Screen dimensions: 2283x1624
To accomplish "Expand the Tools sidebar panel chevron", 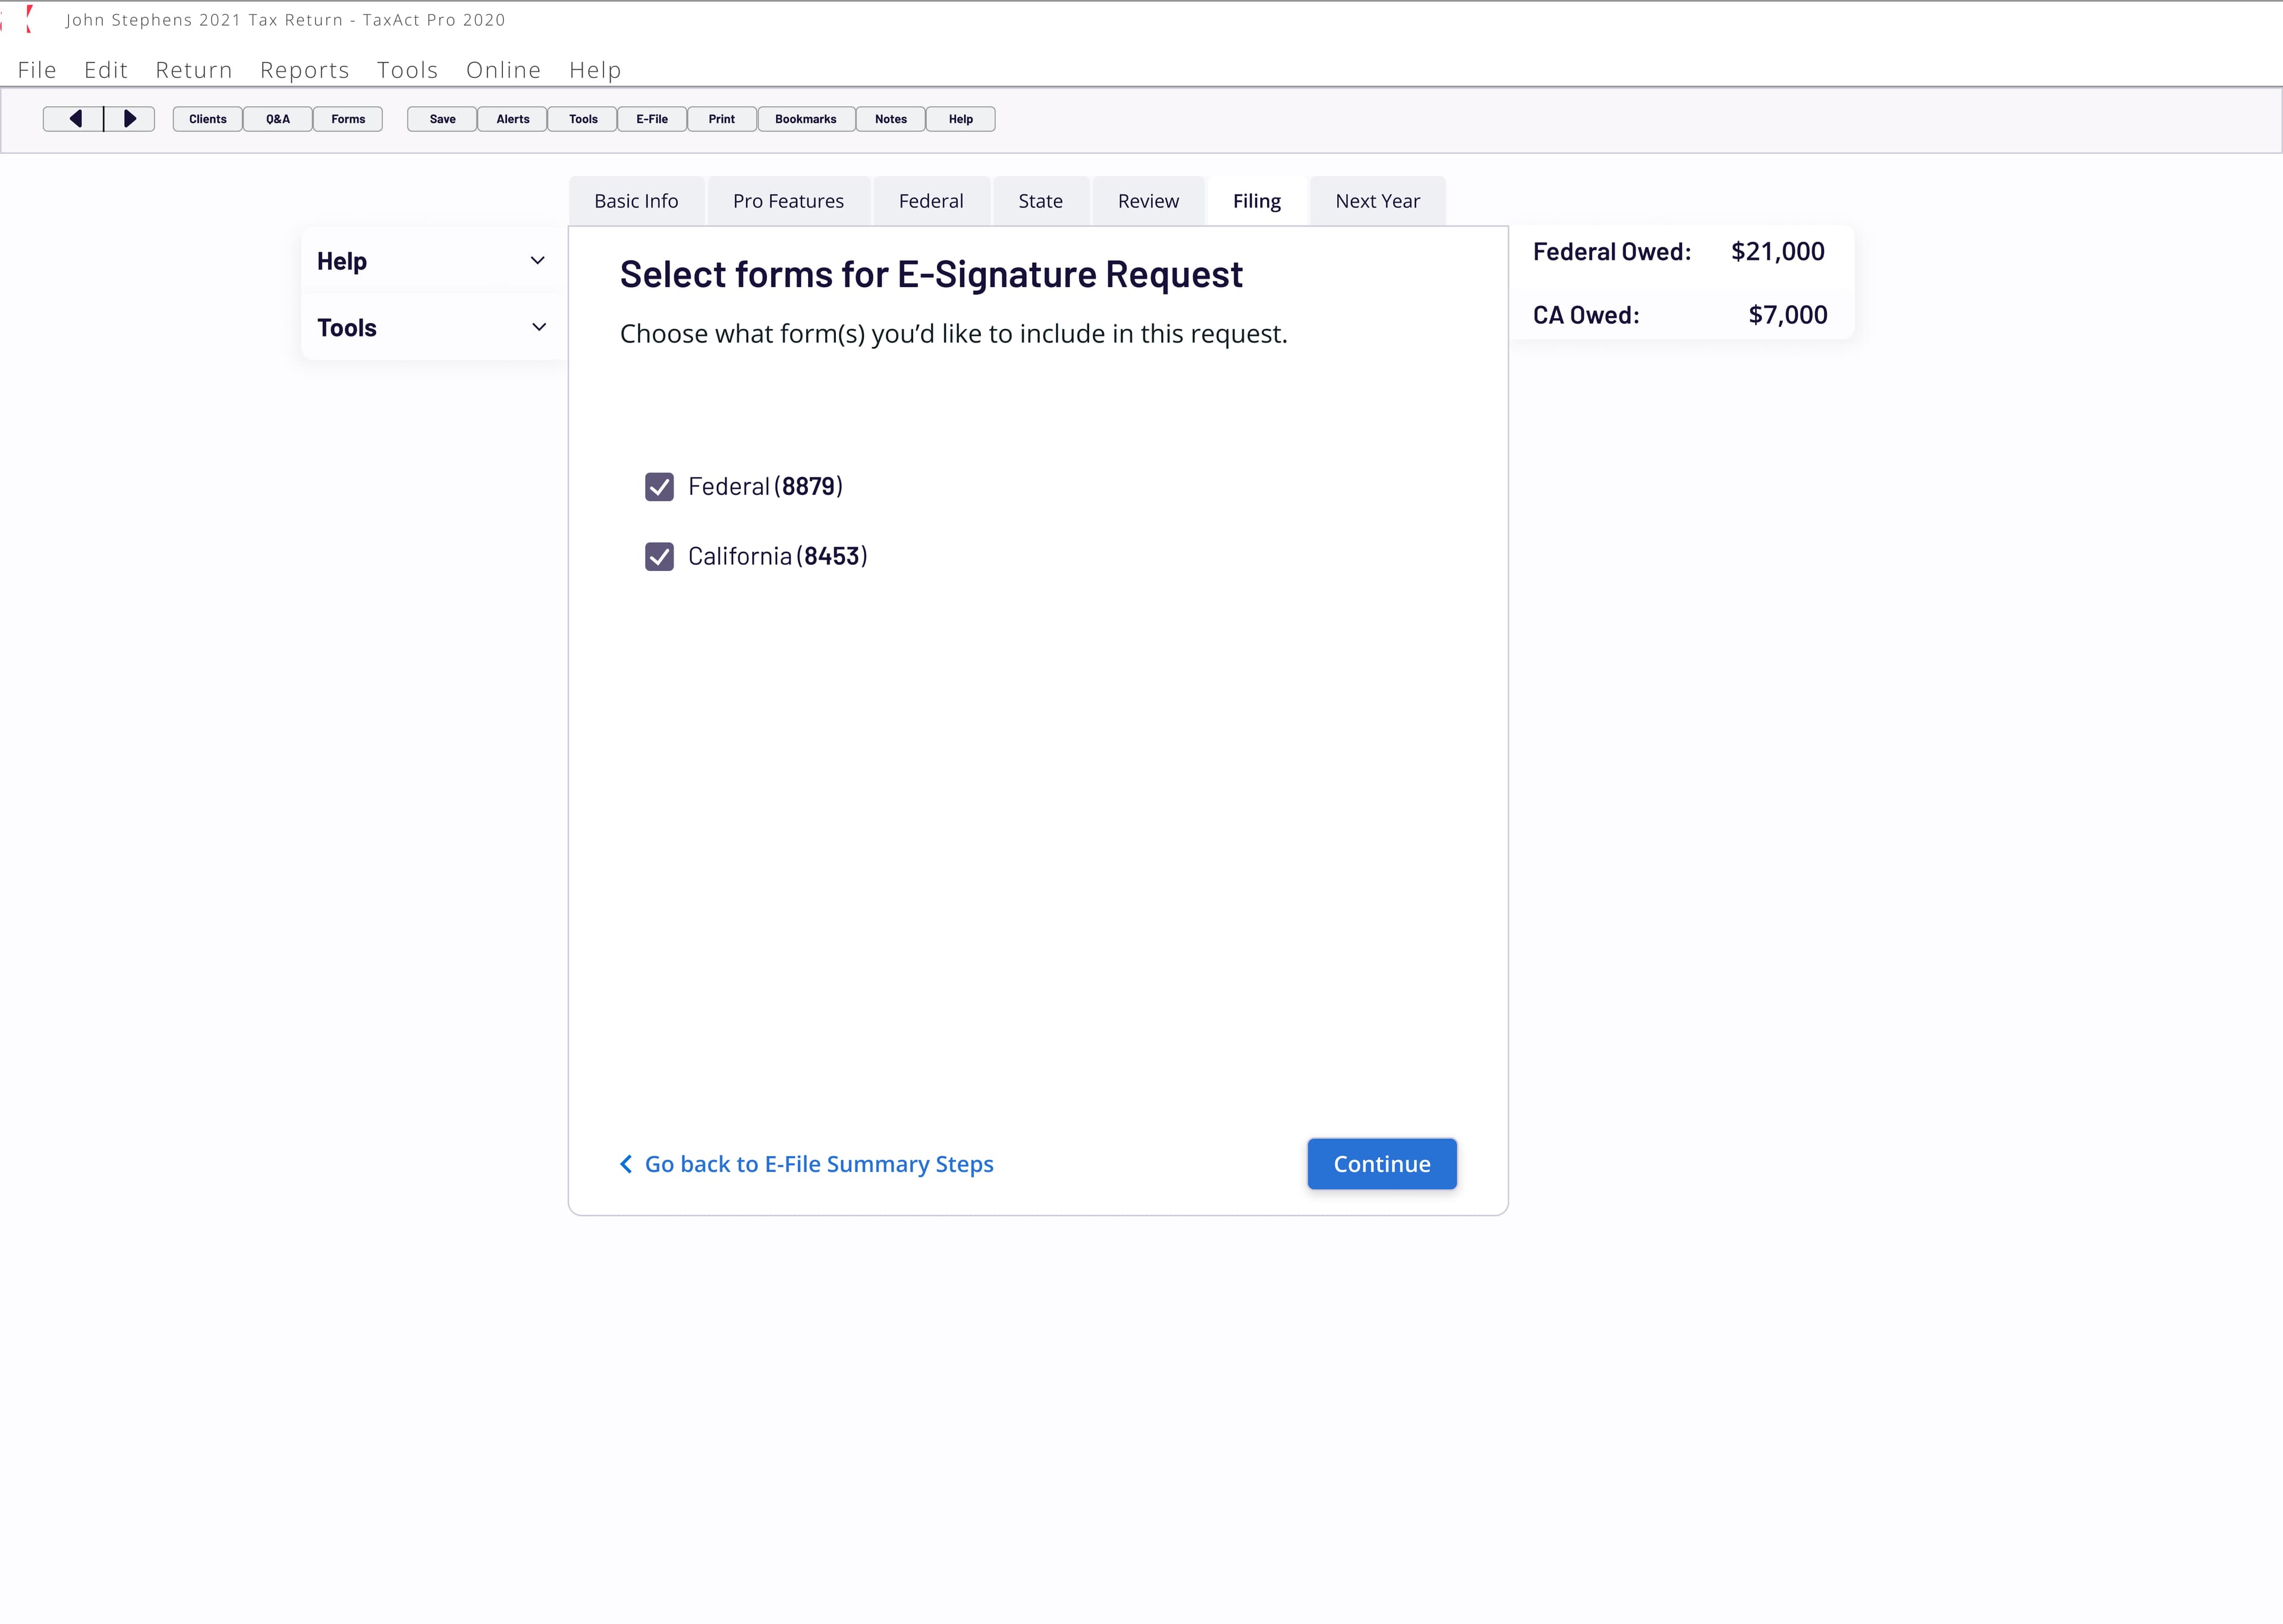I will 539,328.
